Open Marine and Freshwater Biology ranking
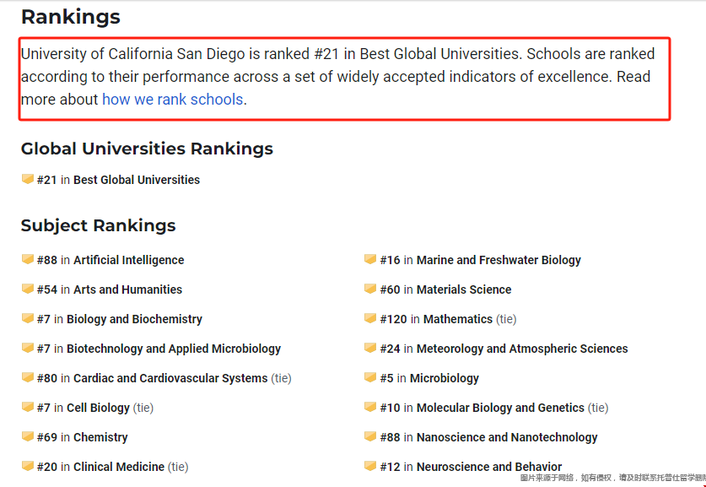Viewport: 706px width, 487px height. 499,260
